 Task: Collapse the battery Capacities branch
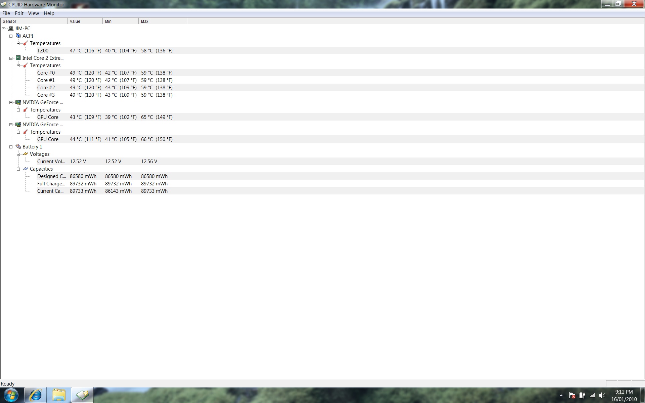[x=18, y=169]
